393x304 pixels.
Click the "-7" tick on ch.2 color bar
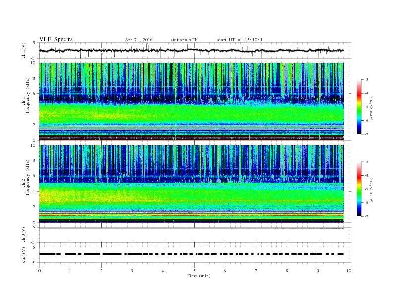pyautogui.click(x=366, y=216)
